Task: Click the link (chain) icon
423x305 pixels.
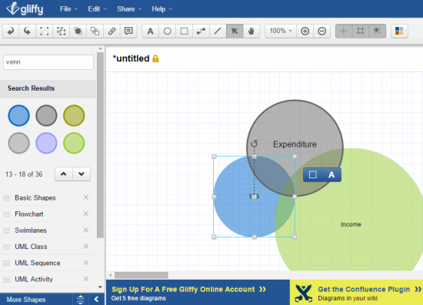Action: pos(112,31)
